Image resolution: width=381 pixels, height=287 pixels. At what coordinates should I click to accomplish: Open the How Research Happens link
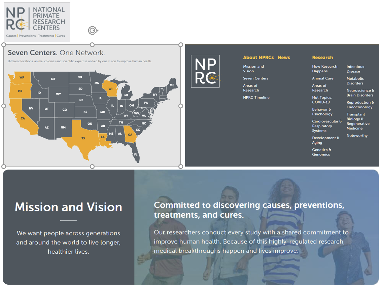tap(325, 69)
